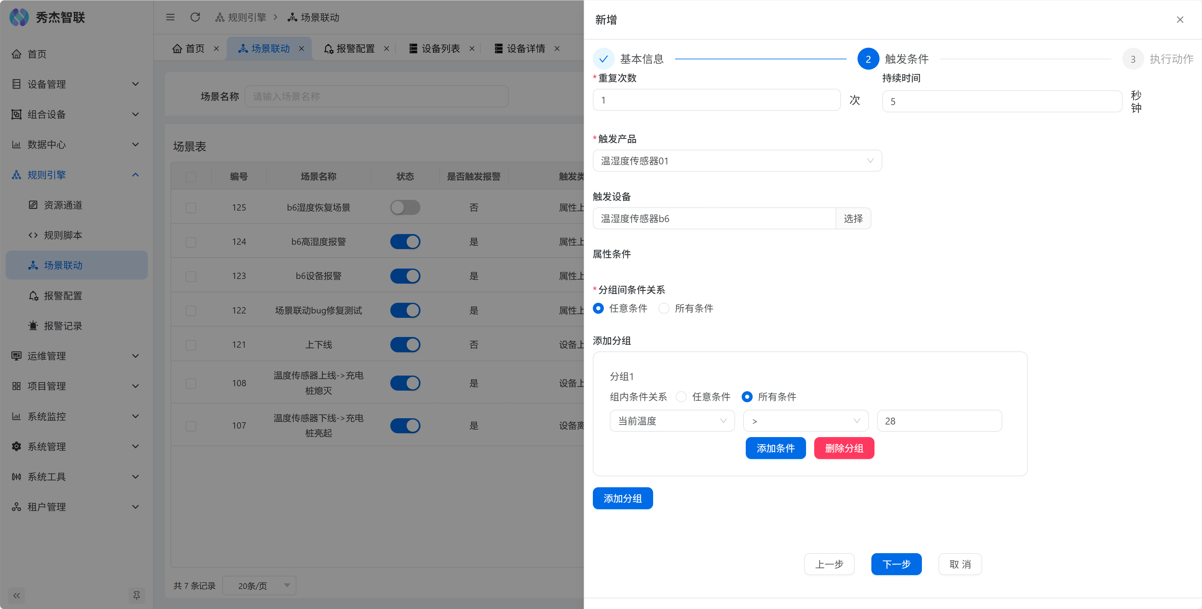
Task: Click the 秀杰智联 logo icon
Action: coord(19,17)
